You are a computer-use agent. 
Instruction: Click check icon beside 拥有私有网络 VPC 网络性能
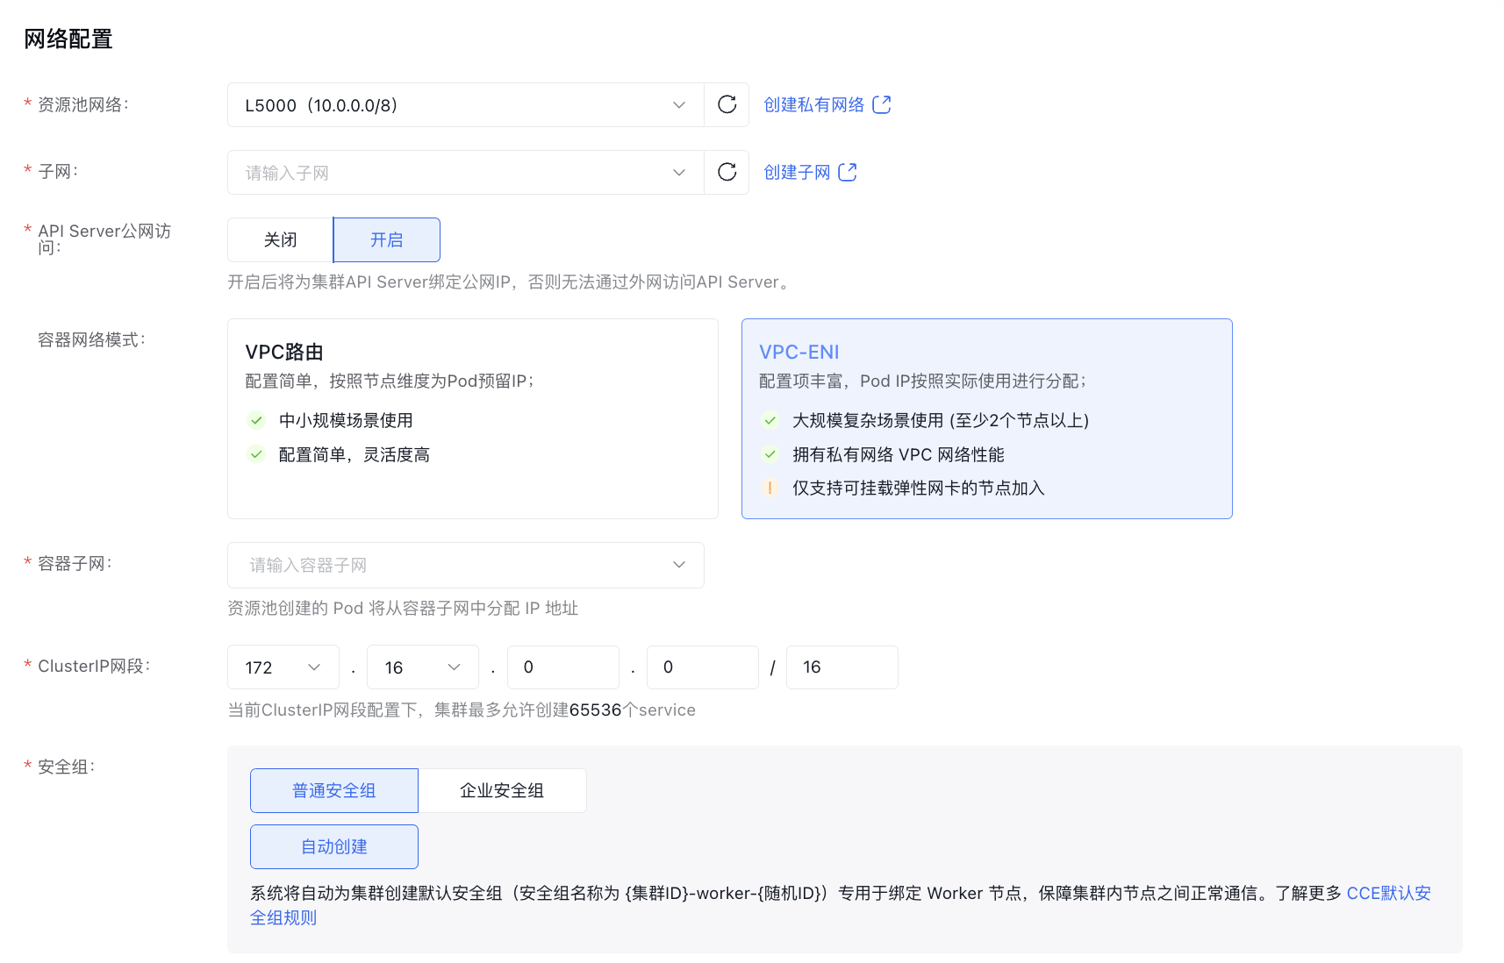pos(770,454)
